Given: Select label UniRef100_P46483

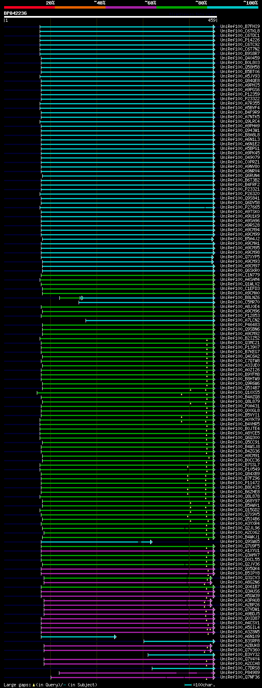Looking at the screenshot, I should tap(240, 324).
